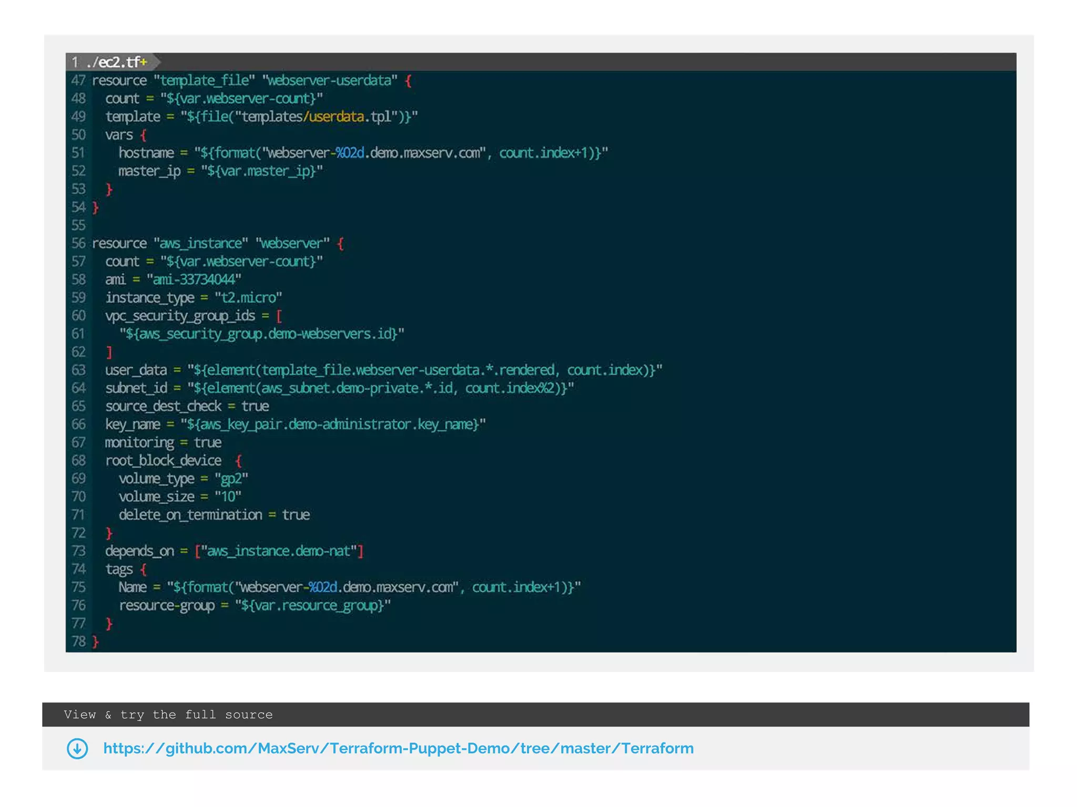
Task: Click master_ip assignment on line 52
Action: coord(220,171)
